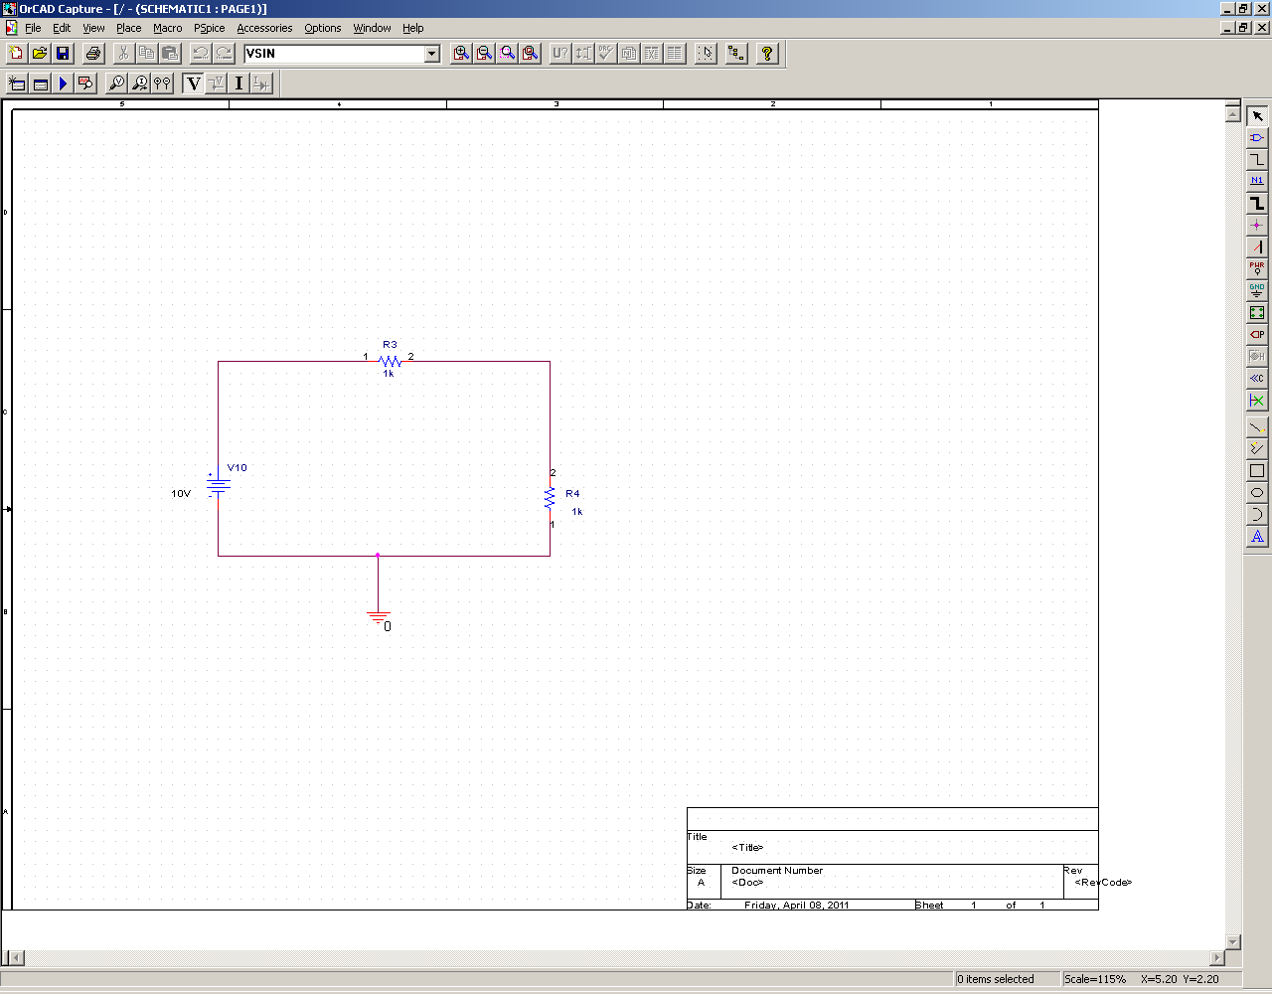The image size is (1272, 994).
Task: Select the Place Hierarchical Block tool
Action: [x=1257, y=313]
